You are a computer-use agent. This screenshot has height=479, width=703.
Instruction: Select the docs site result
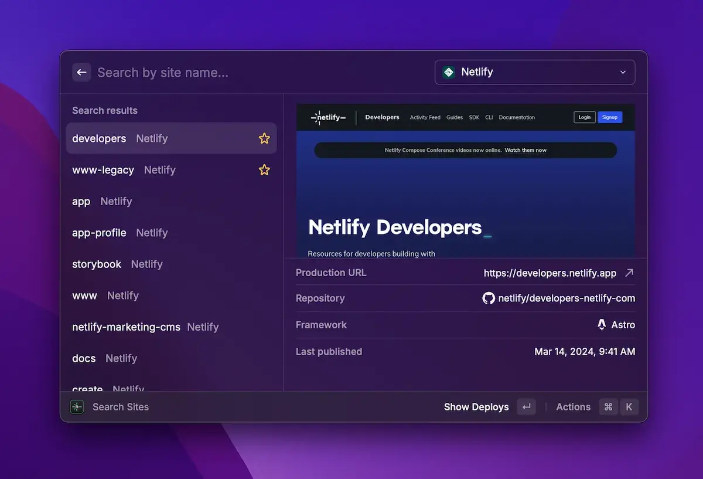point(171,358)
